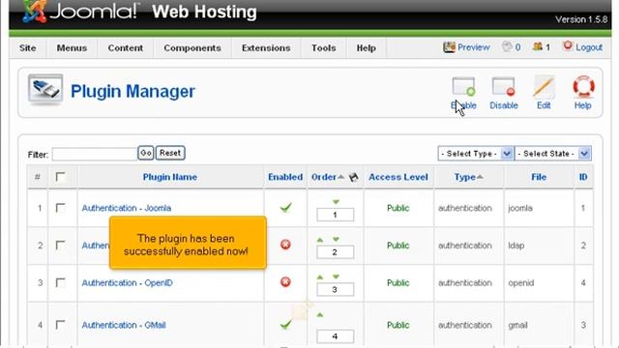Open the Authentication - Joomla plugin link

click(127, 208)
